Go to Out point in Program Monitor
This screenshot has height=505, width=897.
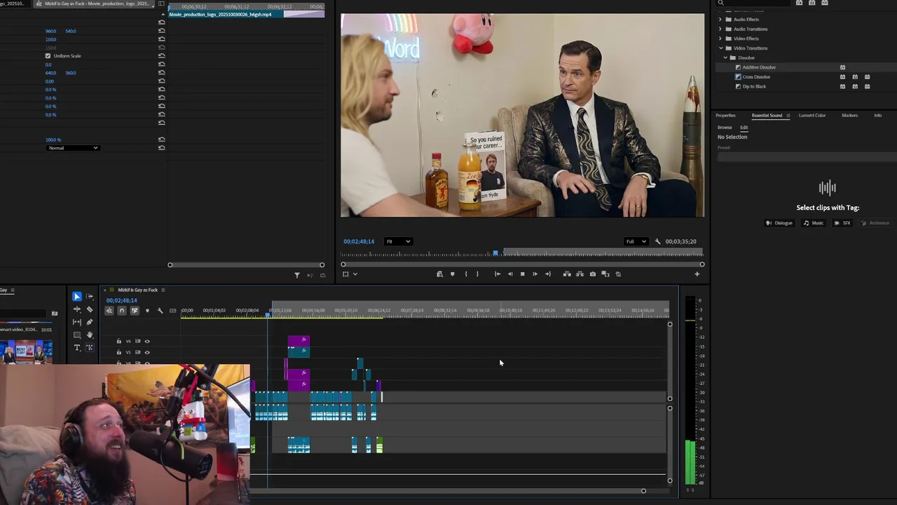pos(548,274)
